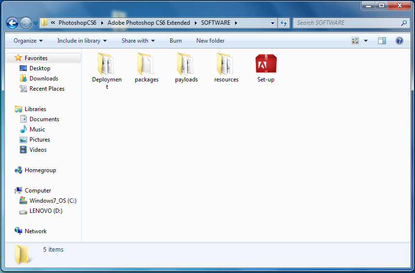
Task: Select the payloads folder name text
Action: (x=186, y=80)
